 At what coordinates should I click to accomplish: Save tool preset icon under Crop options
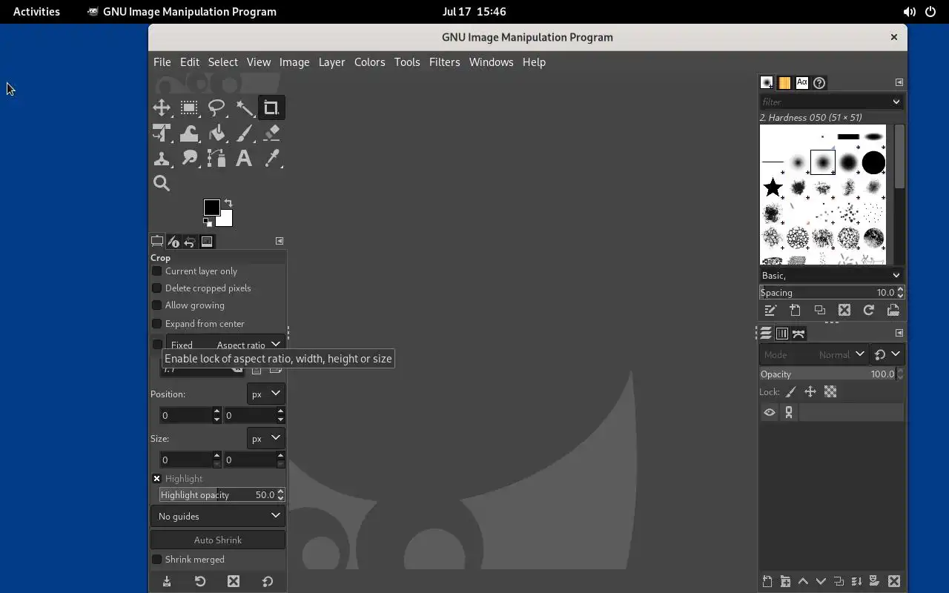(167, 581)
